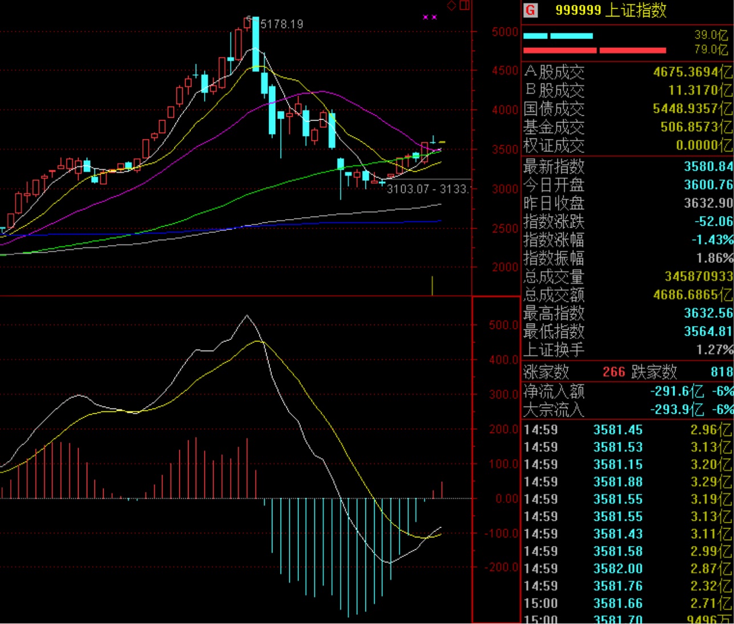The height and width of the screenshot is (624, 734).
Task: Click the magenta cross markers above the chart
Action: [x=430, y=17]
